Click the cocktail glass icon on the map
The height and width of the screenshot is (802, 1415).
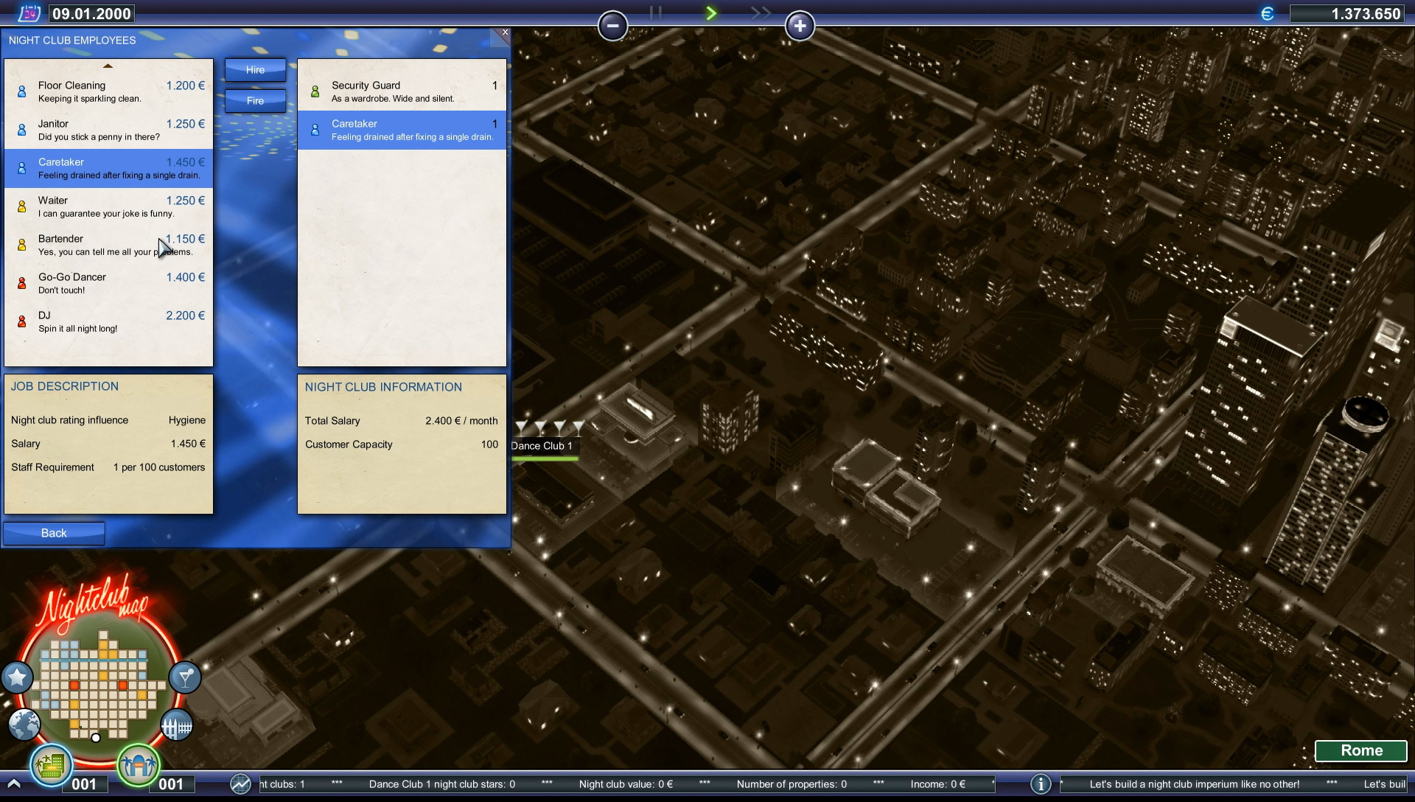click(184, 677)
